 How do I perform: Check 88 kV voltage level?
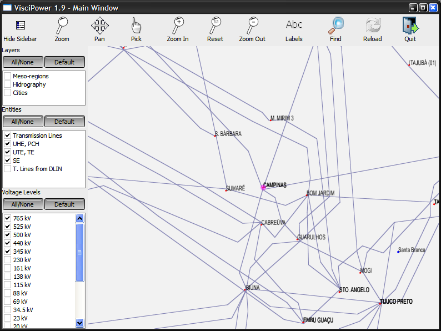click(8, 293)
